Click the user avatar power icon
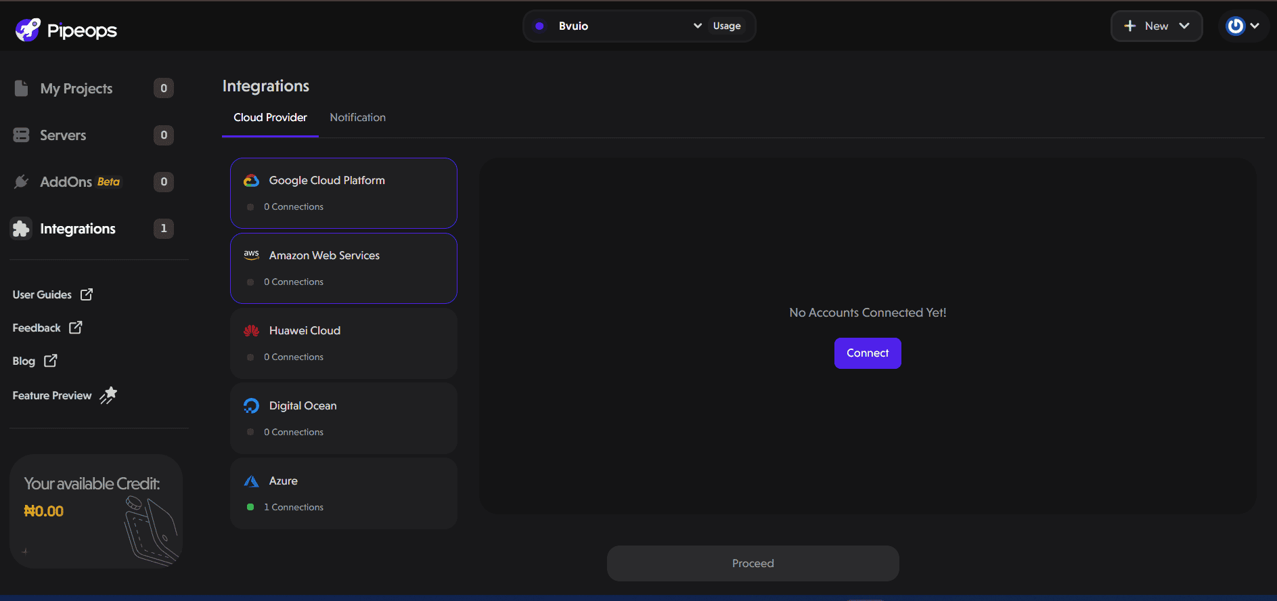 click(1235, 26)
